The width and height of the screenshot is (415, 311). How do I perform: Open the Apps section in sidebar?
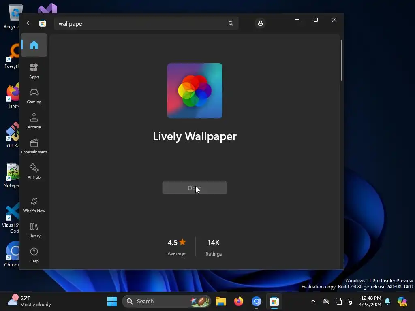(34, 71)
